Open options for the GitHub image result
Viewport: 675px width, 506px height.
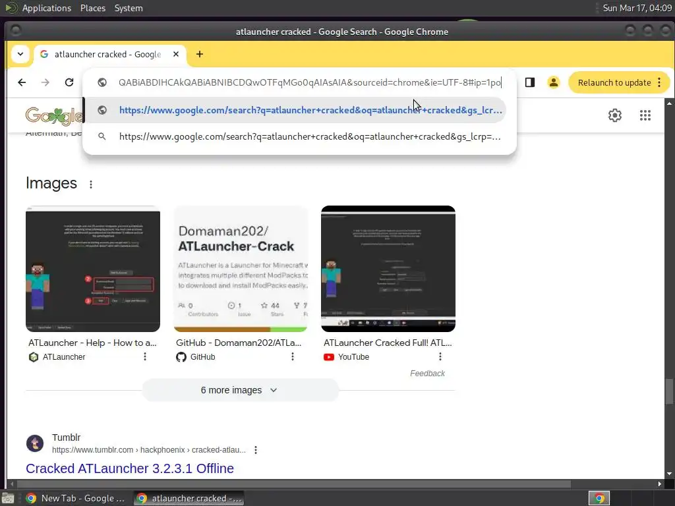pyautogui.click(x=292, y=356)
